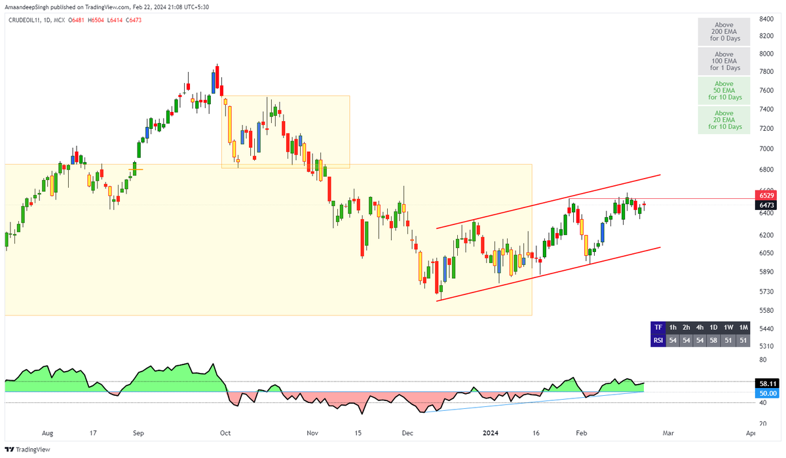The image size is (786, 458).
Task: Click the 5440 price axis label
Action: coord(767,328)
